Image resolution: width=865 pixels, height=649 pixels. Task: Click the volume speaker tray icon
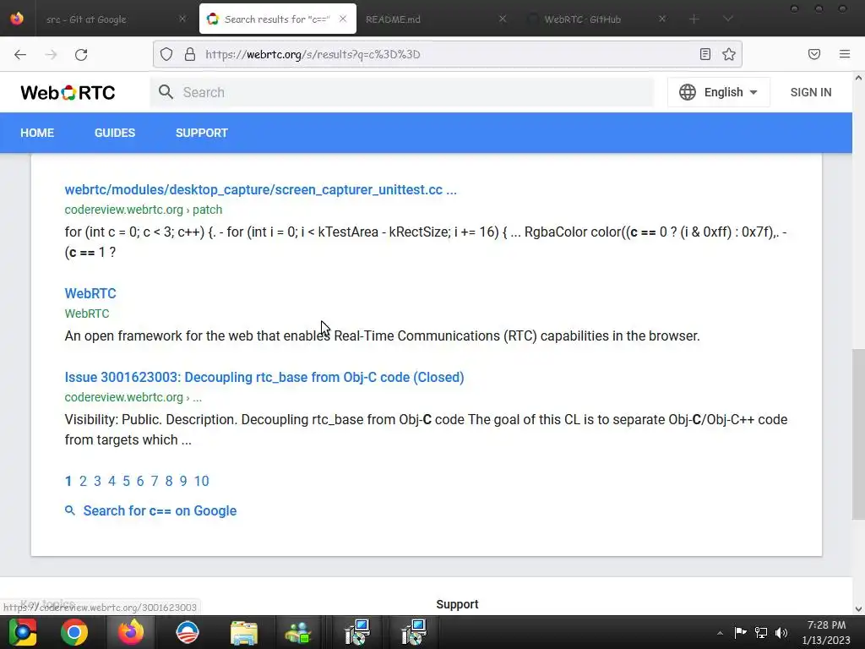coord(781,632)
